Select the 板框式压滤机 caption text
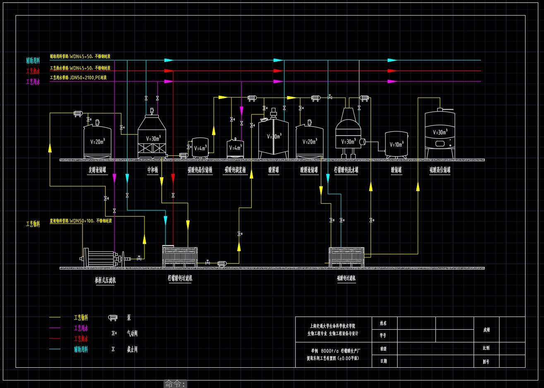544x388 pixels. point(105,281)
